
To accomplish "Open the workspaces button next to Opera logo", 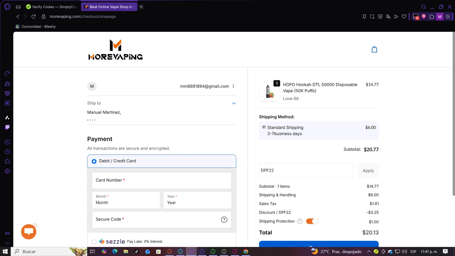I will click(18, 7).
